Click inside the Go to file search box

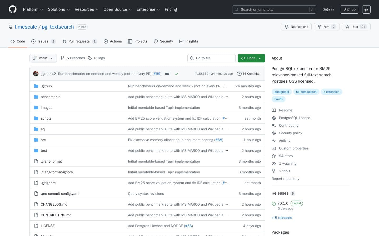(211, 58)
